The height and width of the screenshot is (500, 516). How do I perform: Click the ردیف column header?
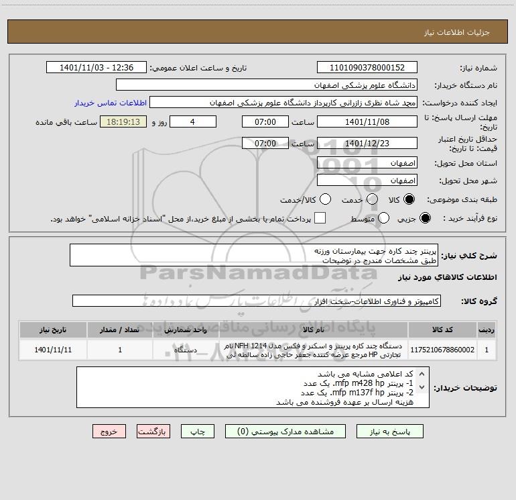point(487,330)
